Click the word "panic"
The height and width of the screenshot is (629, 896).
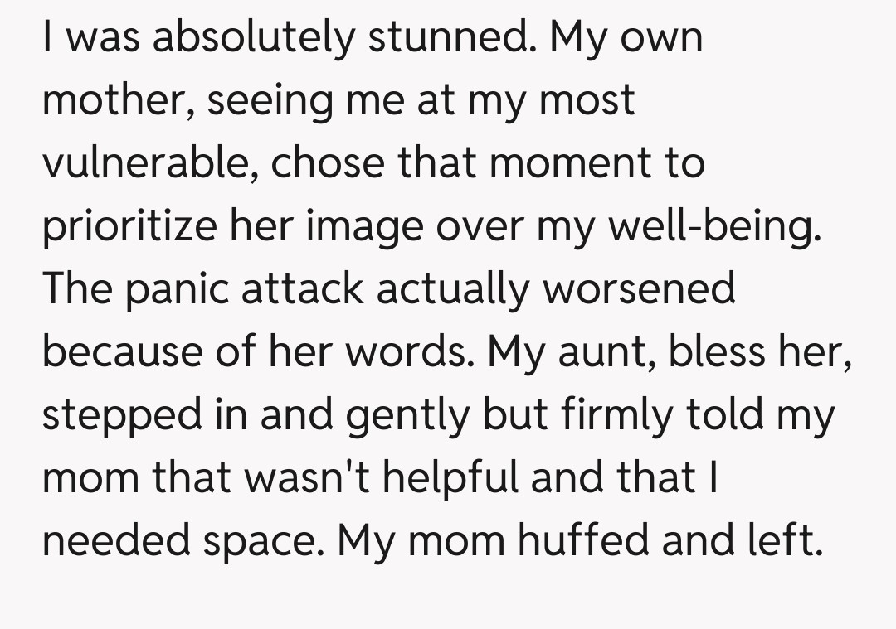click(x=173, y=289)
